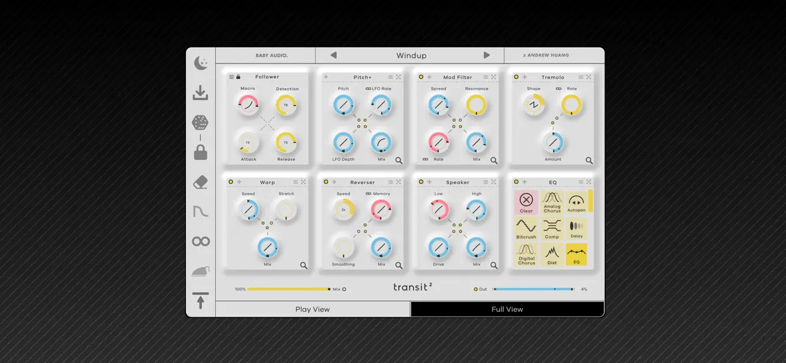The width and height of the screenshot is (786, 363).
Task: Click the moon icon at top of sidebar
Action: pyautogui.click(x=201, y=63)
